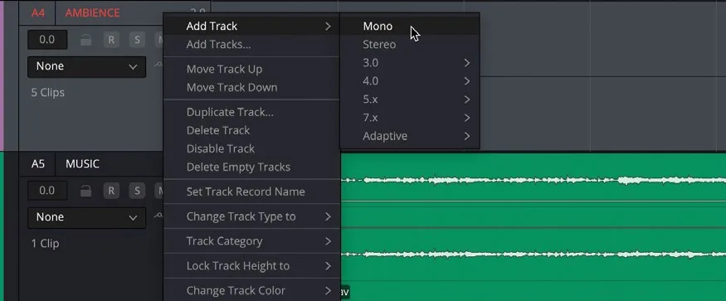726x301 pixels.
Task: Expand the 7.x track format submenu
Action: coord(409,118)
